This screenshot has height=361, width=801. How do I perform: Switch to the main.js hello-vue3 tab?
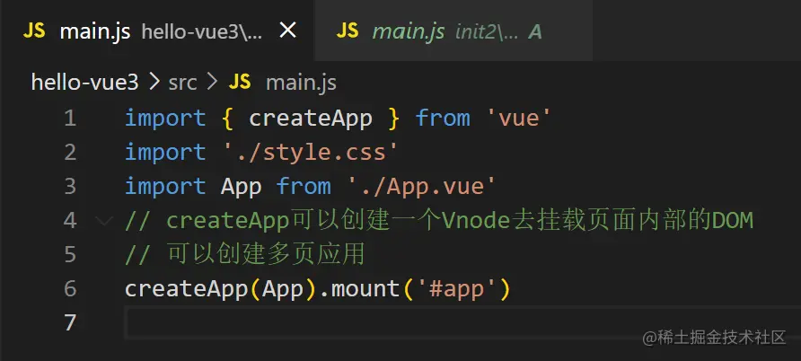pos(157,31)
